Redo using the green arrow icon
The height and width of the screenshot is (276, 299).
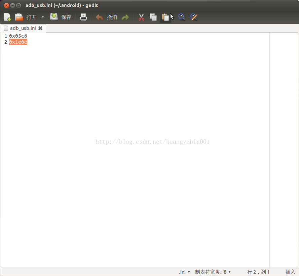tap(125, 17)
